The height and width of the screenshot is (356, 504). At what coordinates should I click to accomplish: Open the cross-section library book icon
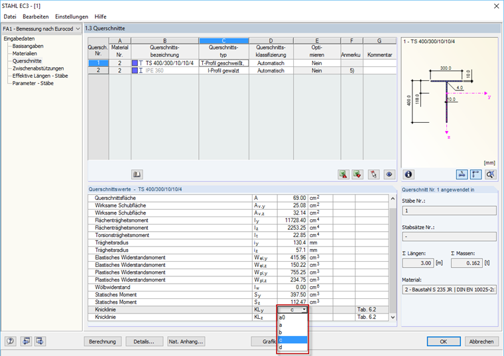click(x=137, y=175)
